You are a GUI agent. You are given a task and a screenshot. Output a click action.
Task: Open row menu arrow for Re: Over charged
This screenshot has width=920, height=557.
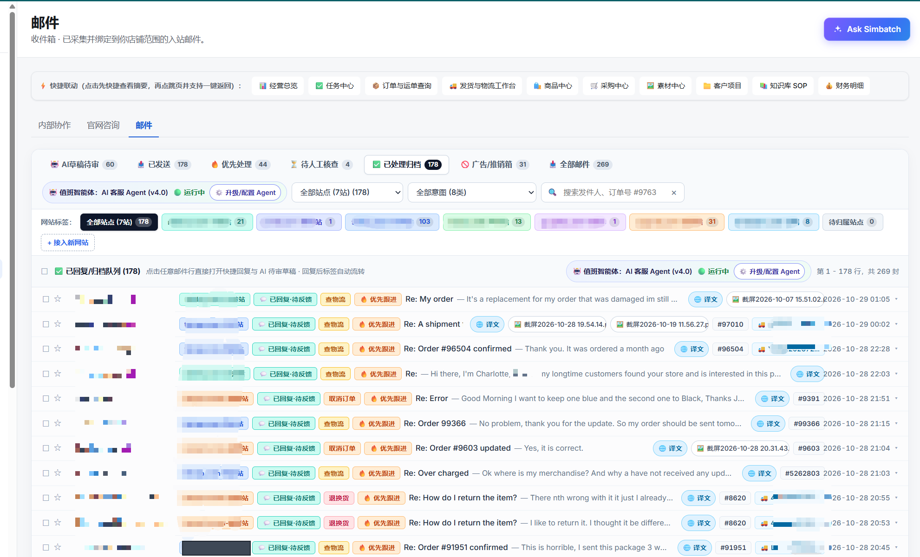pyautogui.click(x=896, y=473)
